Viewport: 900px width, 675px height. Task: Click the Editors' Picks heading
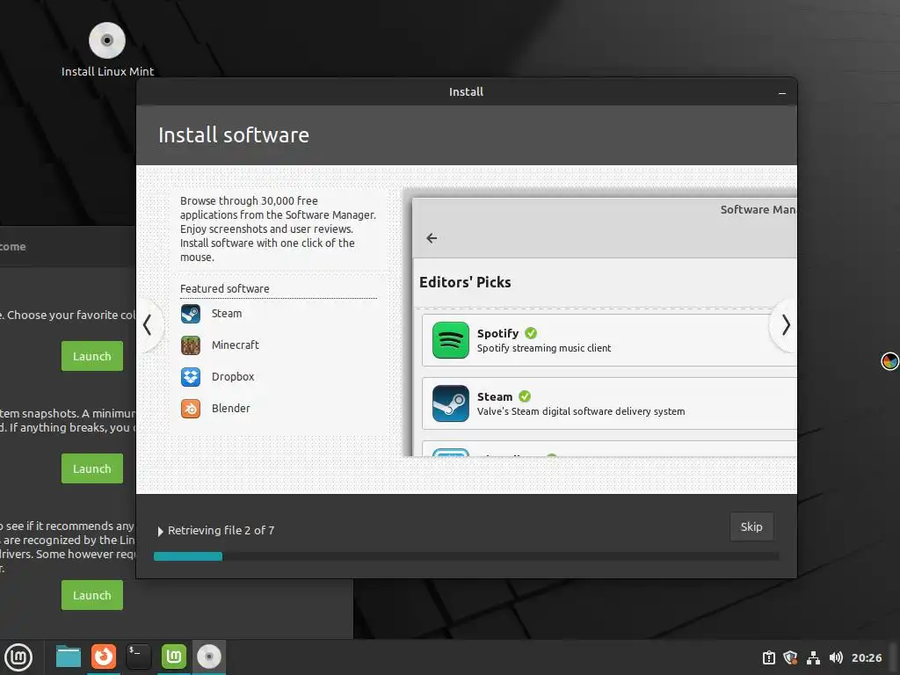465,282
